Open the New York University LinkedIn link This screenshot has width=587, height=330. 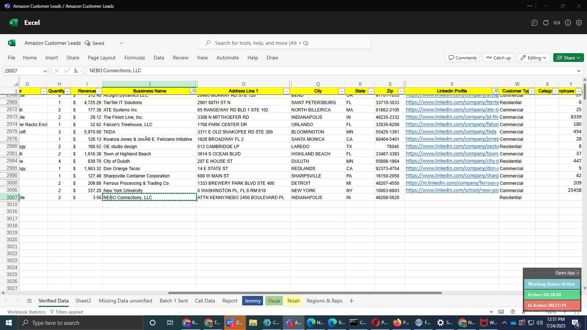(x=452, y=190)
